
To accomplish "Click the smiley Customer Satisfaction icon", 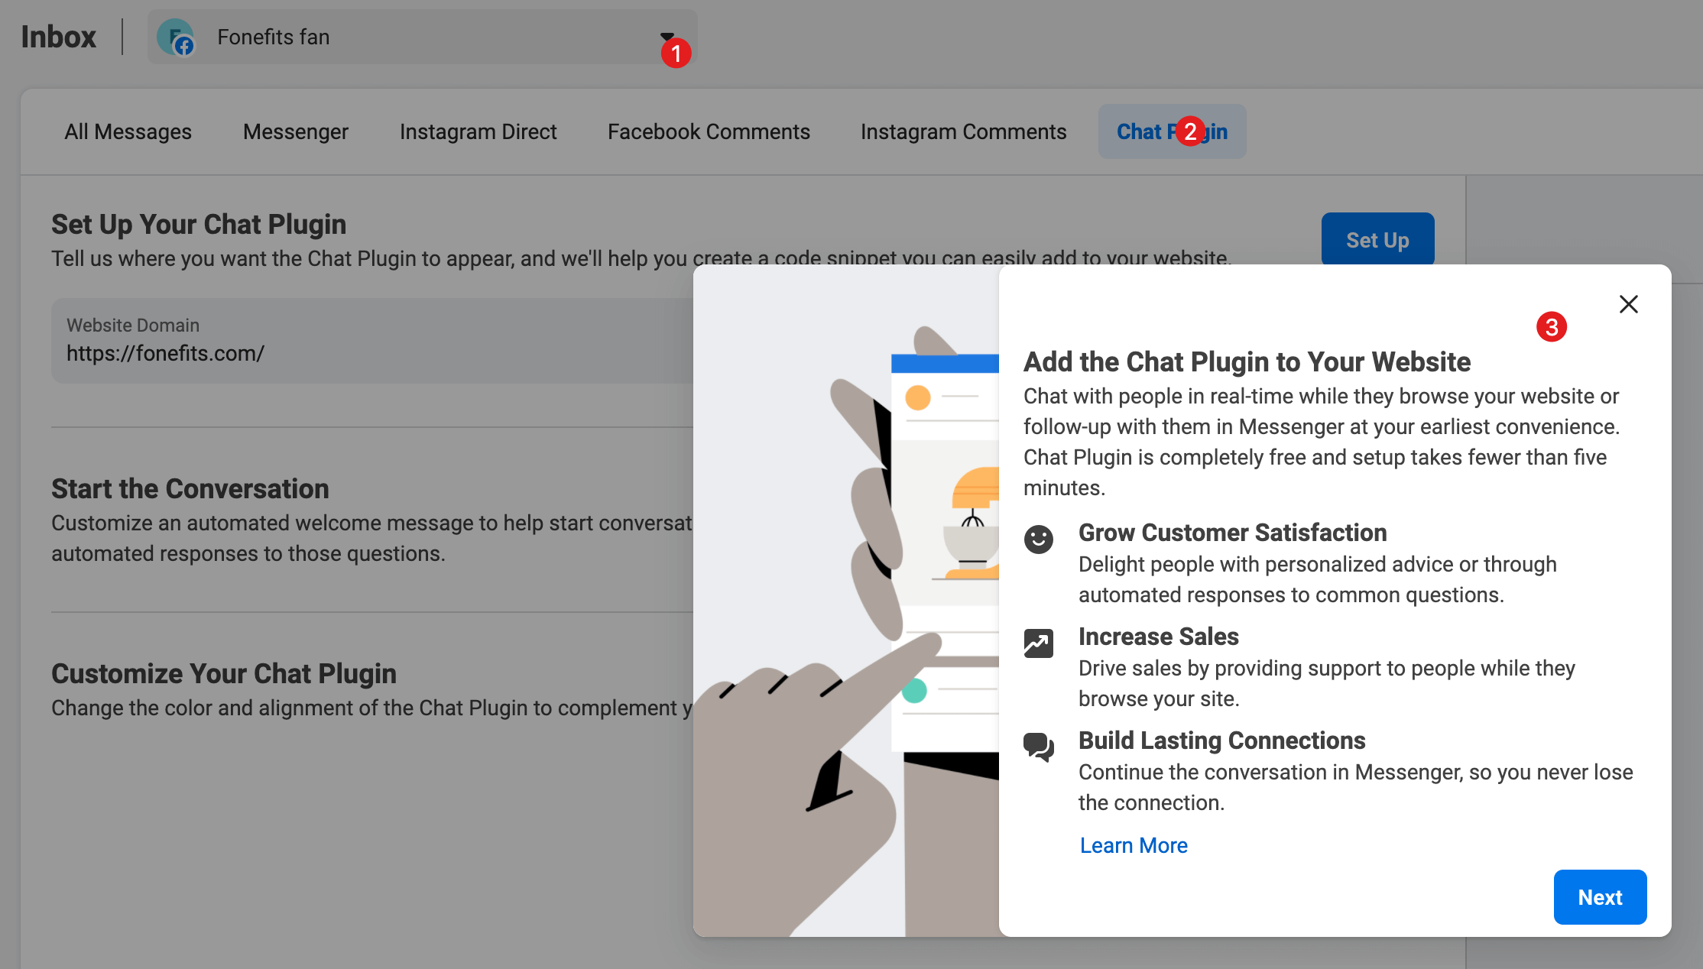I will 1038,540.
